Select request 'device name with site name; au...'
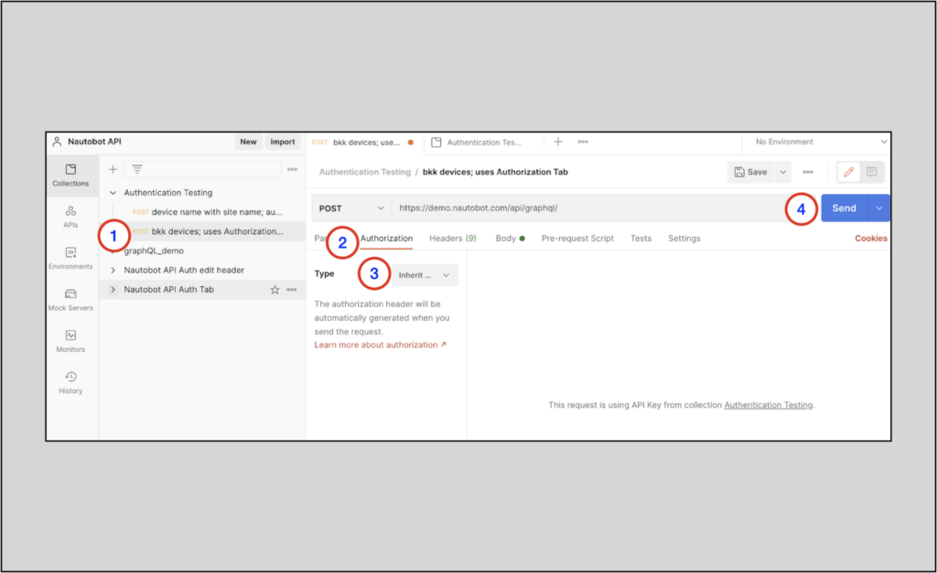The image size is (937, 573). point(208,212)
